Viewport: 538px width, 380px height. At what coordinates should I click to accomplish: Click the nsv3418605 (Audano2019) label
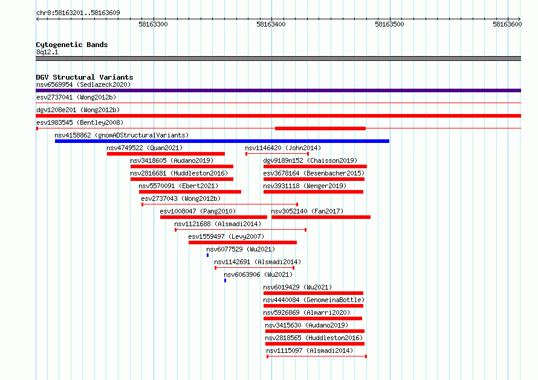[172, 160]
